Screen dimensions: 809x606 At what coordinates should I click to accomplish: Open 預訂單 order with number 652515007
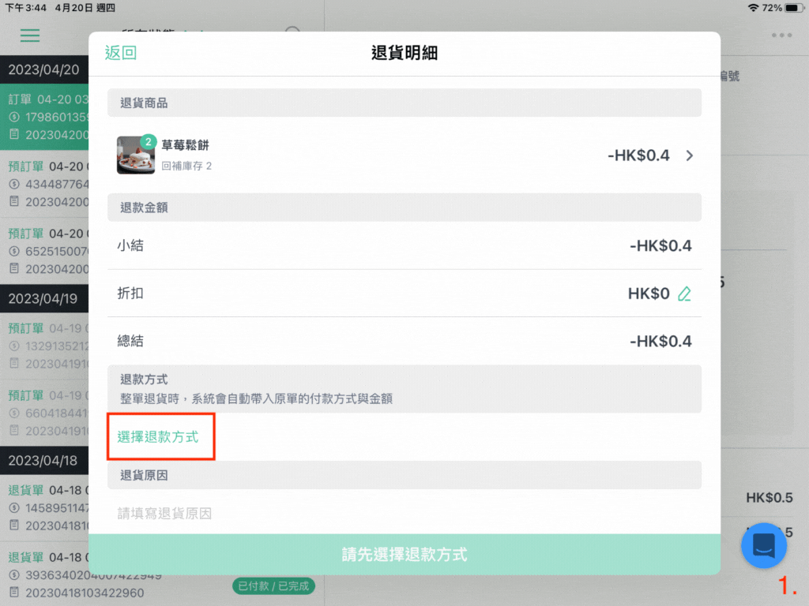click(x=44, y=251)
